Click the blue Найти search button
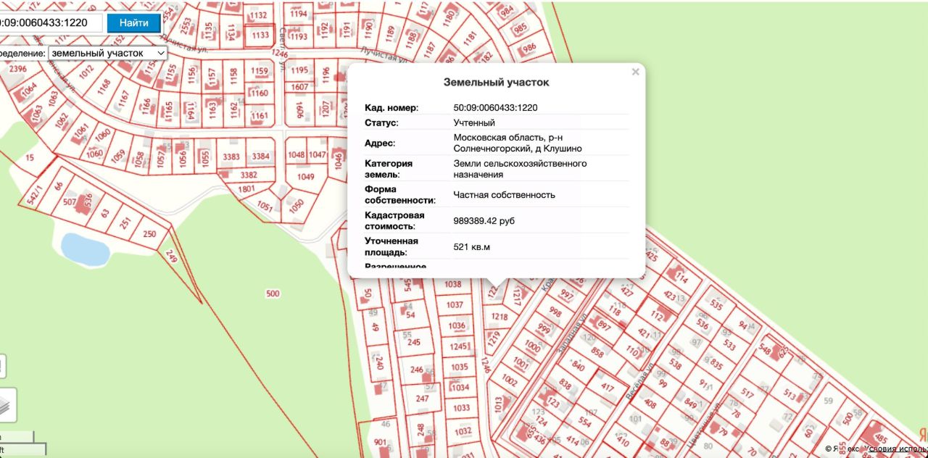Image resolution: width=928 pixels, height=458 pixels. point(133,22)
